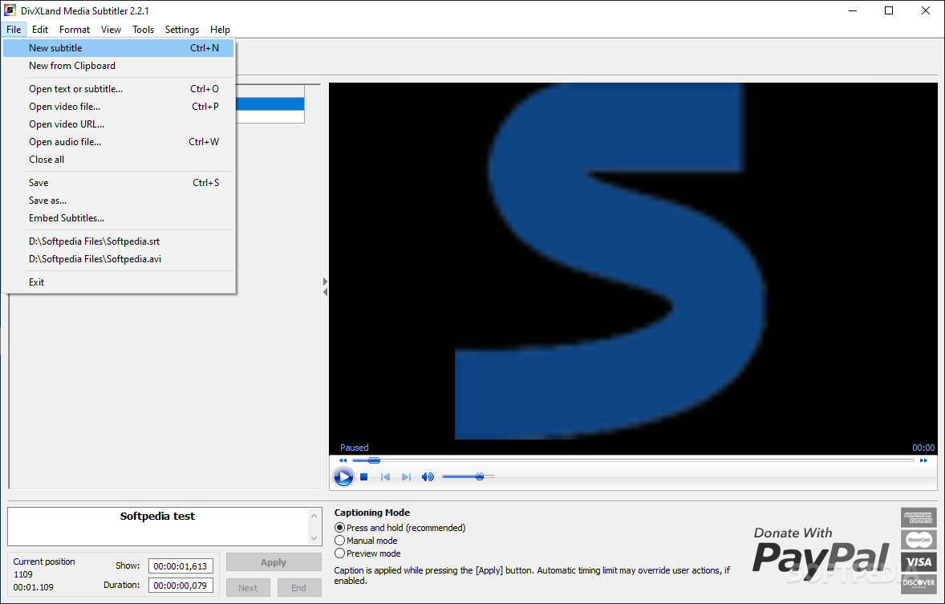Adjust the volume slider

(480, 476)
